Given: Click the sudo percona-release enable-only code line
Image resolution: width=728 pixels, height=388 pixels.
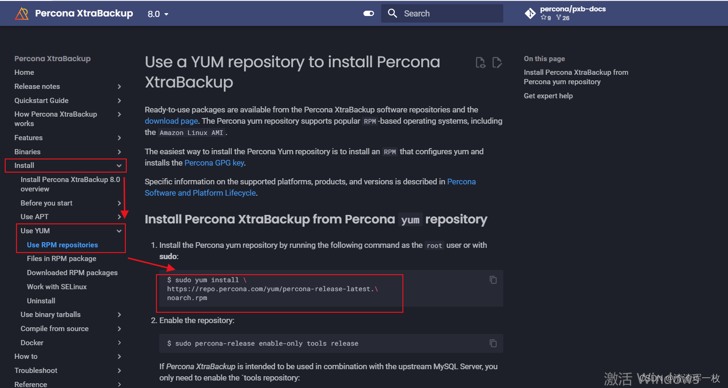Looking at the screenshot, I should (x=262, y=344).
